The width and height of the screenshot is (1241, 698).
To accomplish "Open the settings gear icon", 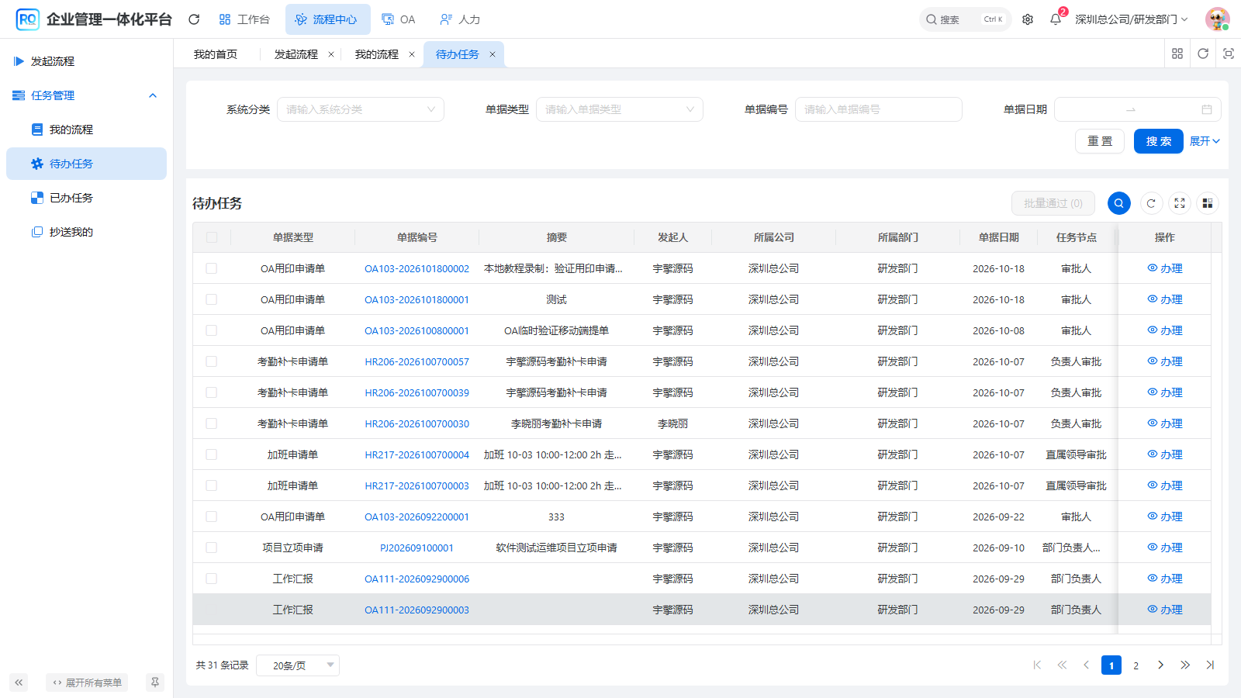I will pos(1028,19).
